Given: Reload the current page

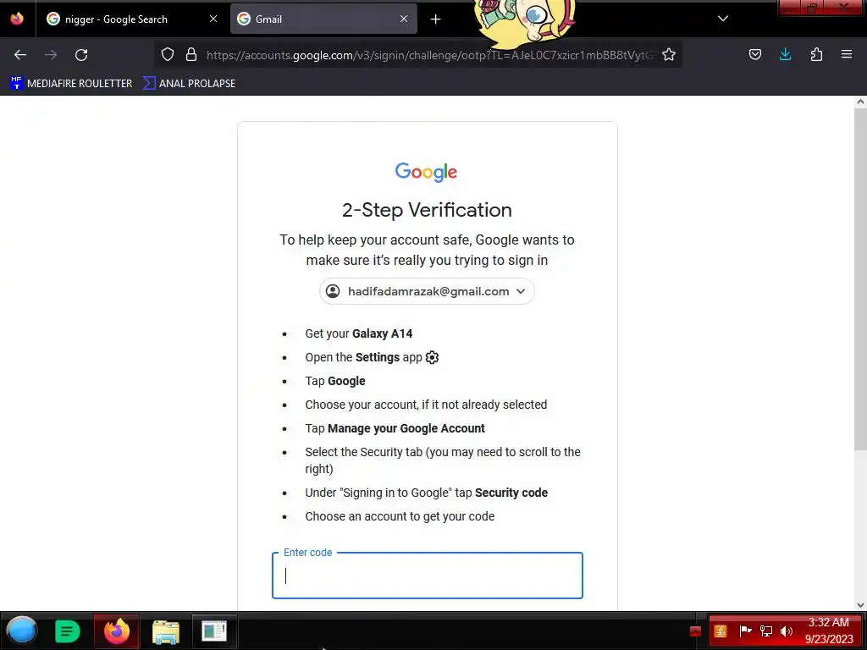Looking at the screenshot, I should coord(81,55).
